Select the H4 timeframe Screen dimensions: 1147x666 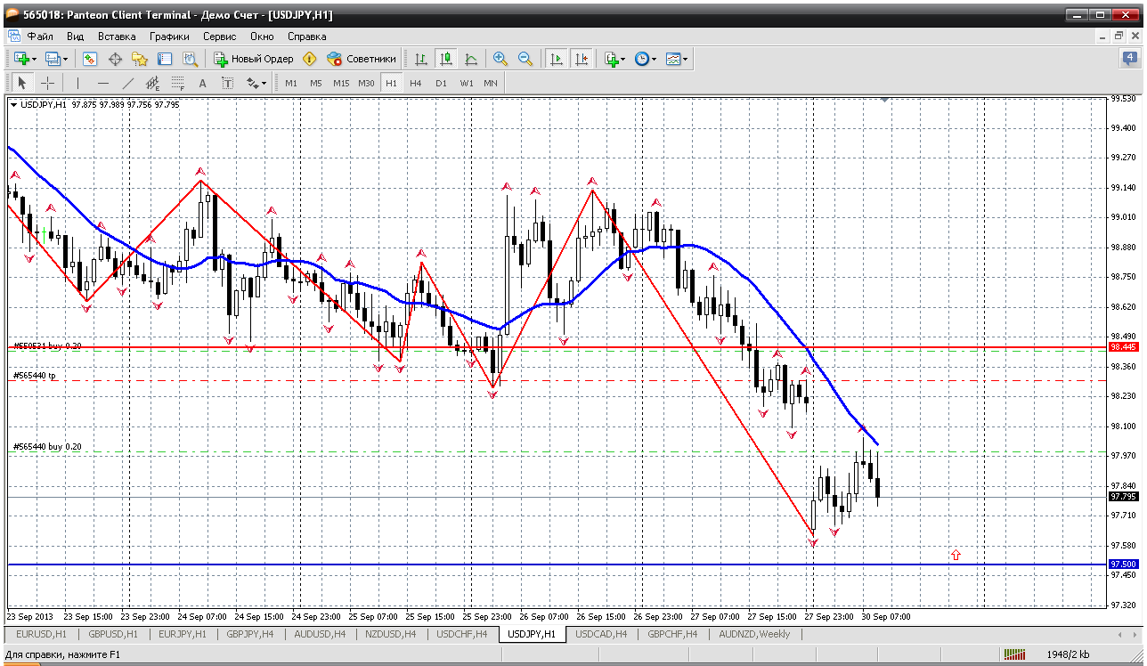pyautogui.click(x=416, y=83)
